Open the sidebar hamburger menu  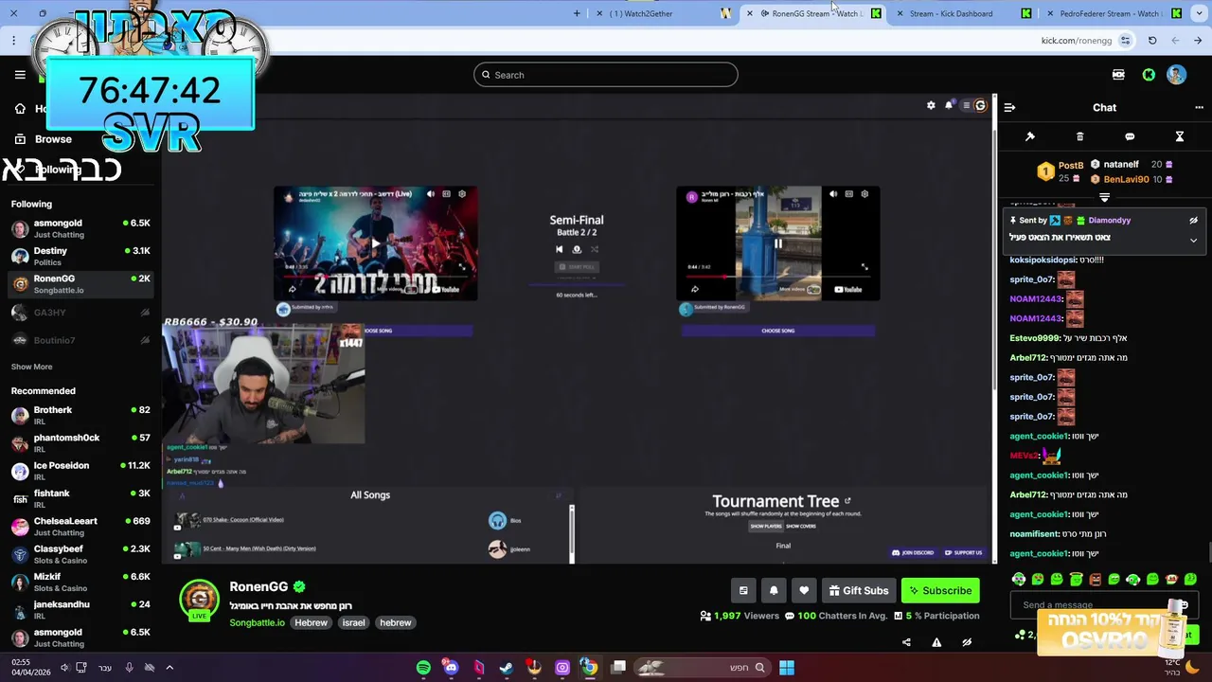click(x=20, y=75)
